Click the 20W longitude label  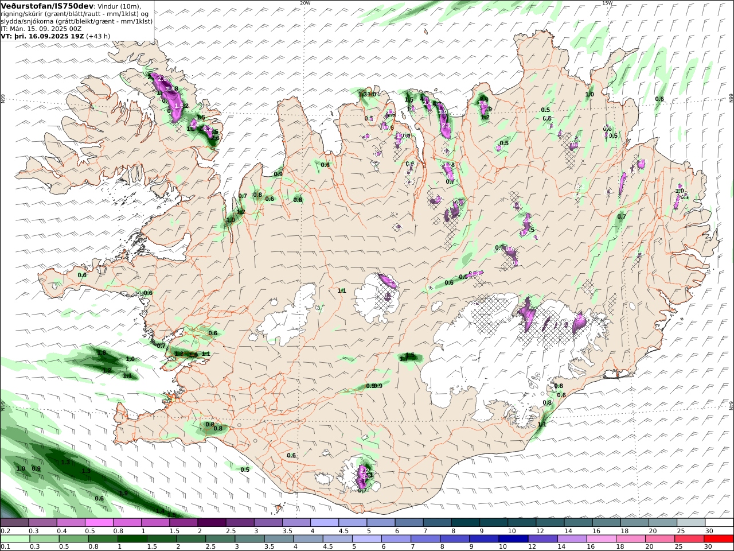point(305,3)
